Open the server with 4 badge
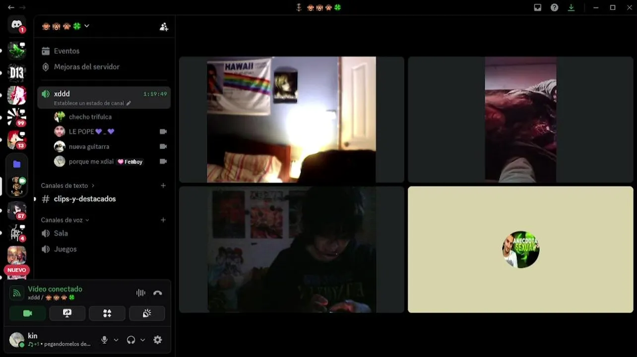Screen dimensions: 637x357 tap(16, 233)
